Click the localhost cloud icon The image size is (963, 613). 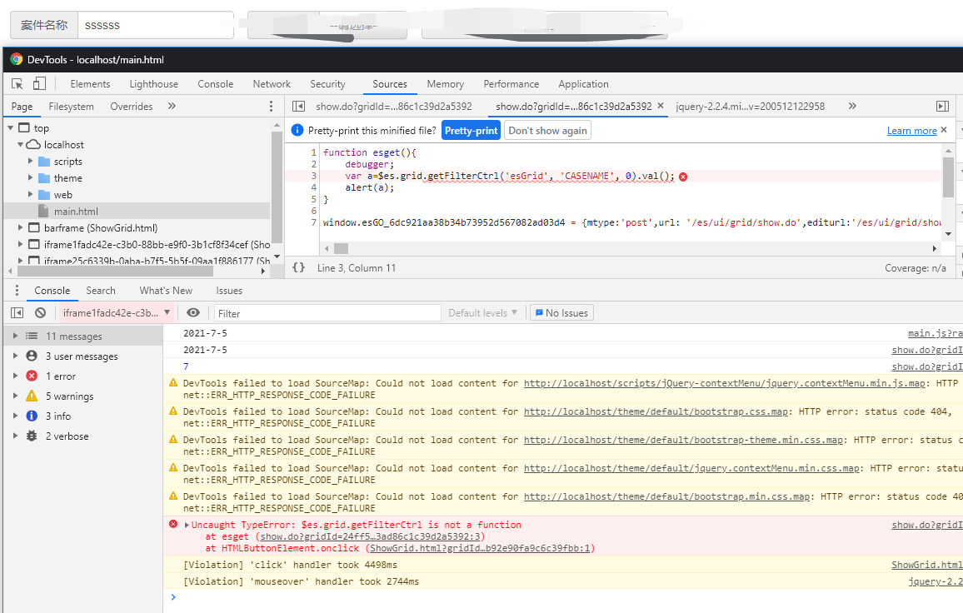[33, 145]
